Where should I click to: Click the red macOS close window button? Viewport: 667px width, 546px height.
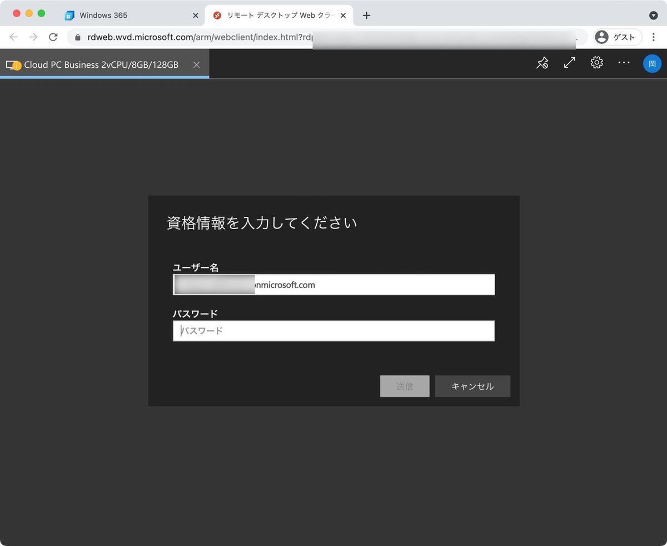click(x=17, y=13)
